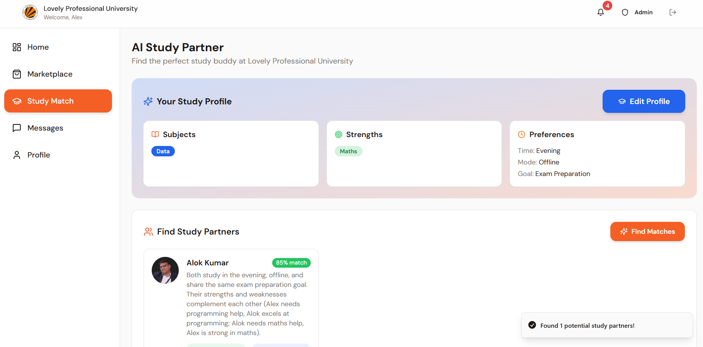Click the logout arrow icon
Viewport: 703px width, 347px height.
[673, 12]
